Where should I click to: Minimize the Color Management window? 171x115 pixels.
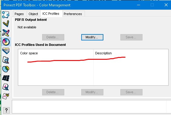click(139, 5)
